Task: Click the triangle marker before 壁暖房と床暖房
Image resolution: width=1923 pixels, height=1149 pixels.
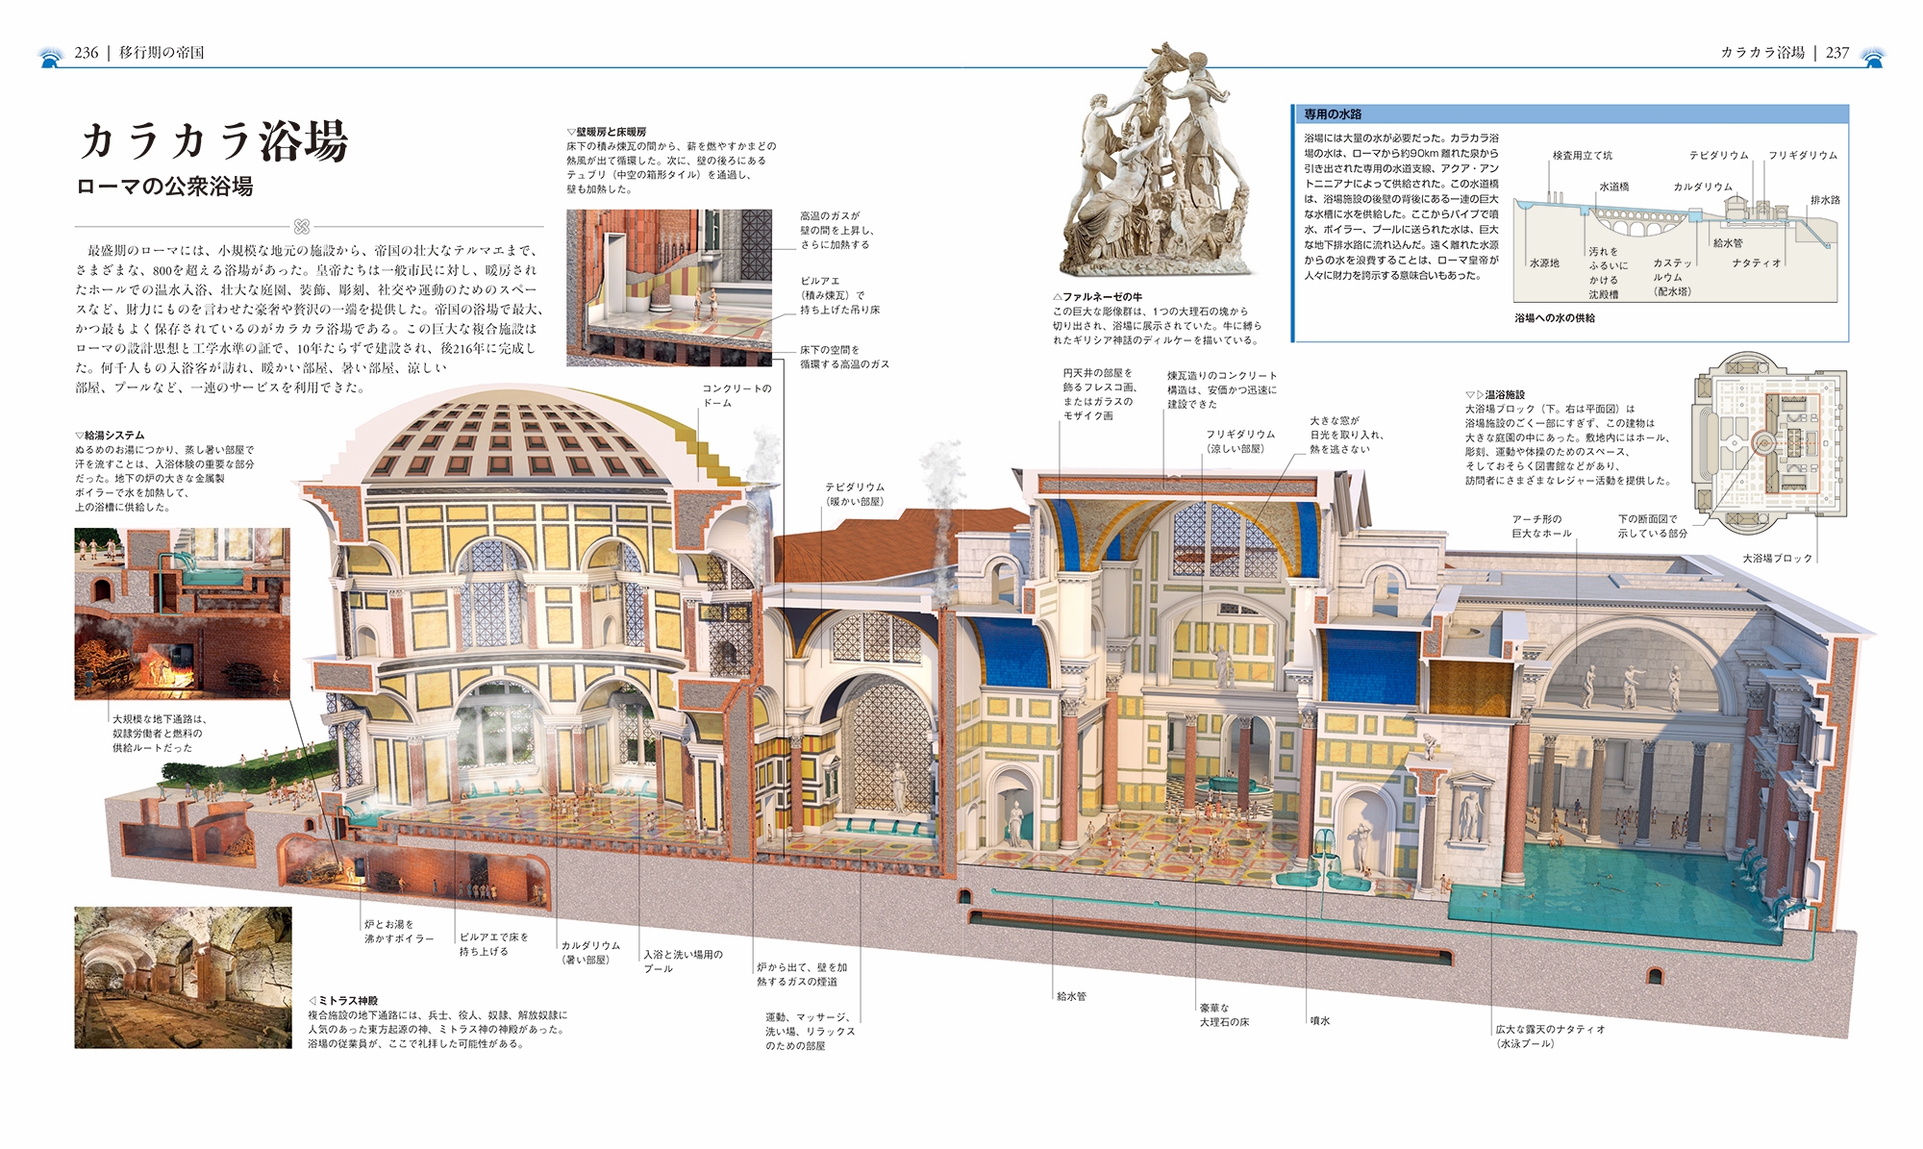Action: point(571,132)
